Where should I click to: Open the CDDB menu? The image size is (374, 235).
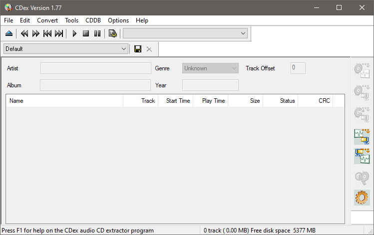point(93,20)
